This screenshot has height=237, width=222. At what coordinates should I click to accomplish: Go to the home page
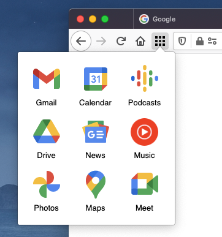coord(140,41)
